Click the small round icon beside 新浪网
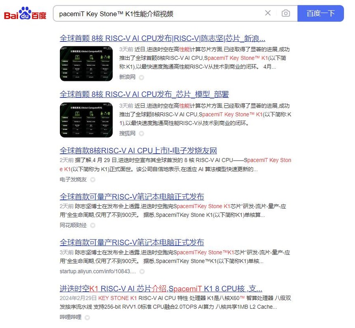This screenshot has height=328, width=355. 142,78
